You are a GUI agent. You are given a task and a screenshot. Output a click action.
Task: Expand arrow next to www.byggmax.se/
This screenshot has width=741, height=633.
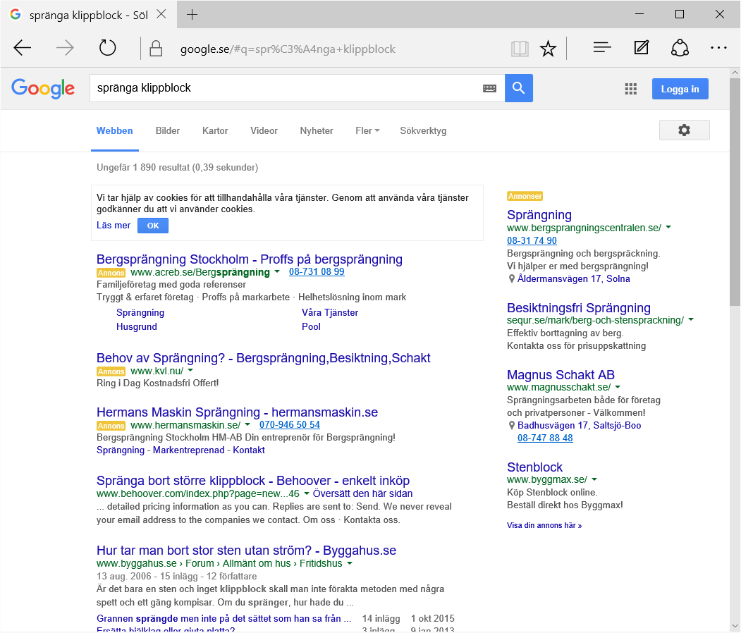pos(594,479)
